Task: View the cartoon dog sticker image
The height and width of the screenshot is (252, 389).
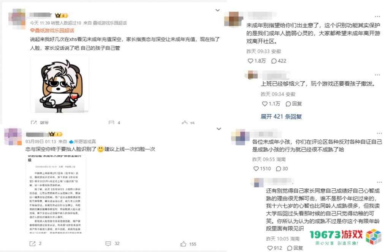Action: pos(60,84)
